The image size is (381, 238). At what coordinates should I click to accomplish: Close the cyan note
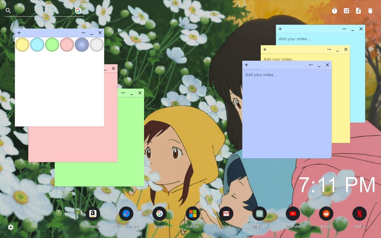click(x=361, y=29)
